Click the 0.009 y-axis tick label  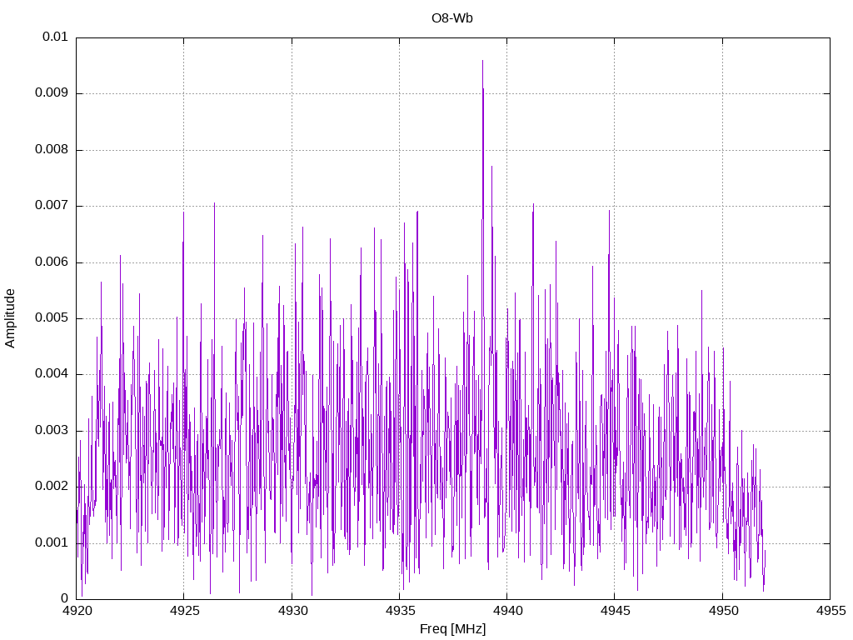tap(51, 92)
